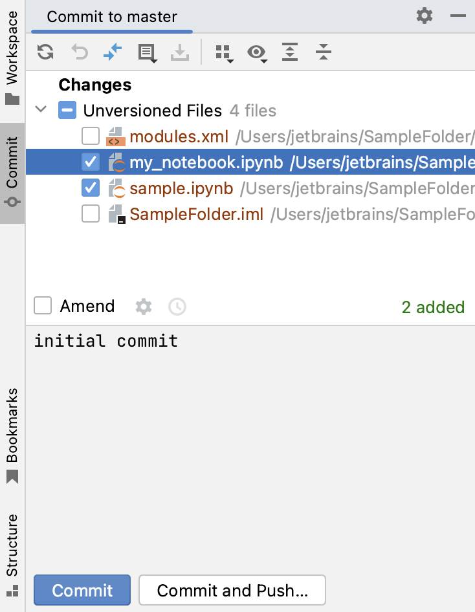The height and width of the screenshot is (612, 475).
Task: Collapse the Unversioned Files node
Action: [x=40, y=110]
